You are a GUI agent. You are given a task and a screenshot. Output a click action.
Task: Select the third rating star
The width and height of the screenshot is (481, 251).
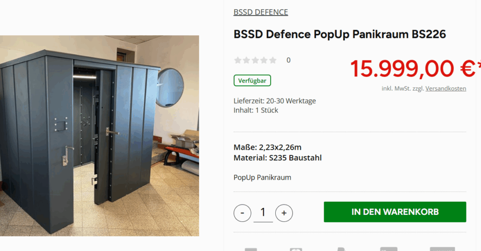tap(255, 60)
